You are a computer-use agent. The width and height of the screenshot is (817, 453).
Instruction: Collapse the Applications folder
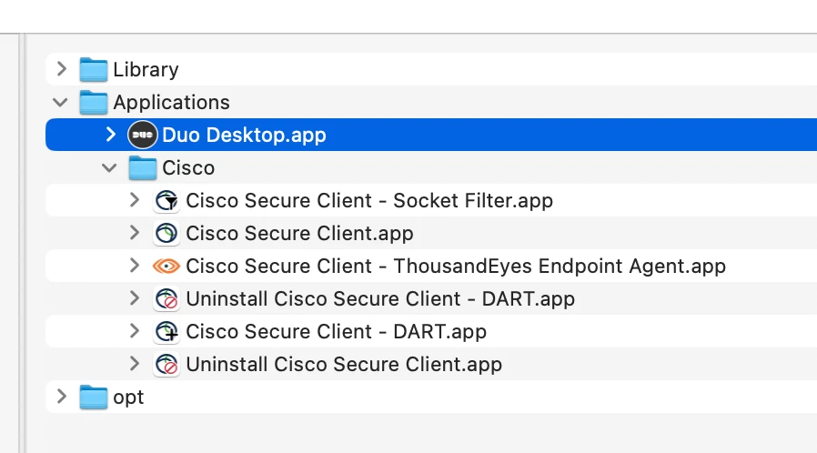coord(60,102)
